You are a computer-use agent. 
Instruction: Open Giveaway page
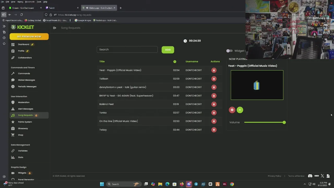[x=29, y=128]
